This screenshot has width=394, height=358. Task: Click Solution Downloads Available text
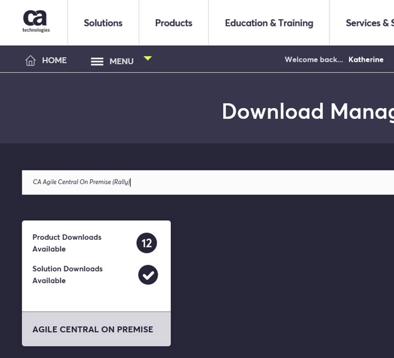67,275
